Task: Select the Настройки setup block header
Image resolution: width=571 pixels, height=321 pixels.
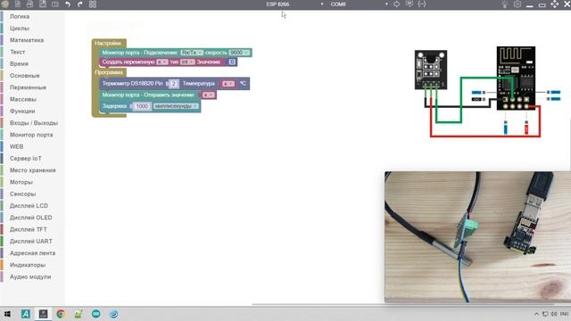Action: coord(108,44)
